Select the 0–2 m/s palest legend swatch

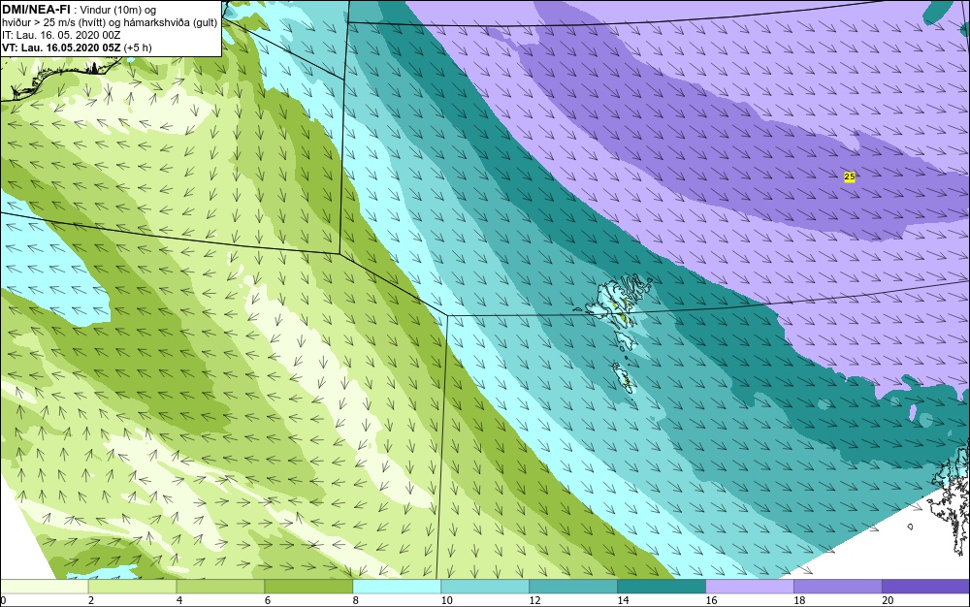(x=45, y=586)
